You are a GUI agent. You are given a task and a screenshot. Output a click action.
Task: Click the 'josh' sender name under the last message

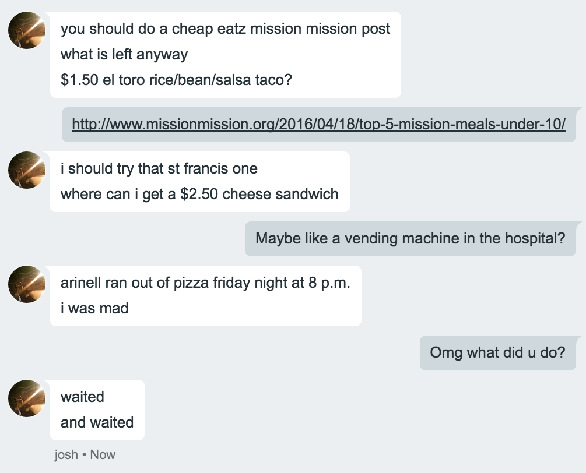[x=66, y=455]
